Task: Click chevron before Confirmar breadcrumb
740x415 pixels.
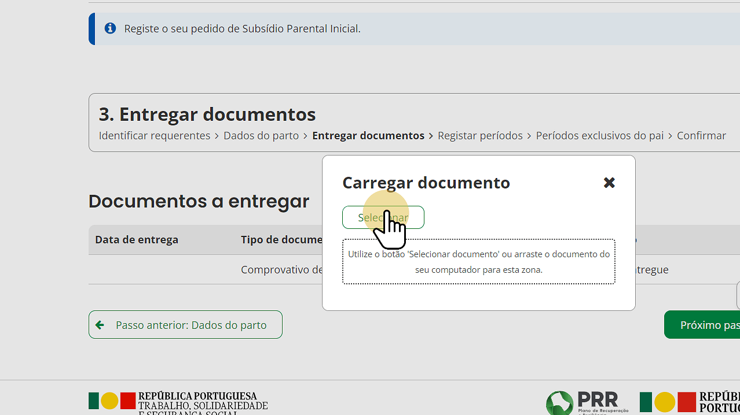Action: click(x=671, y=136)
